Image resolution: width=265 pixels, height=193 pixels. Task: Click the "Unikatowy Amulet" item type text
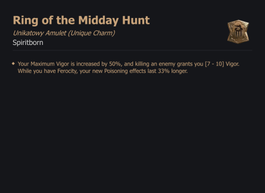[x=40, y=33]
